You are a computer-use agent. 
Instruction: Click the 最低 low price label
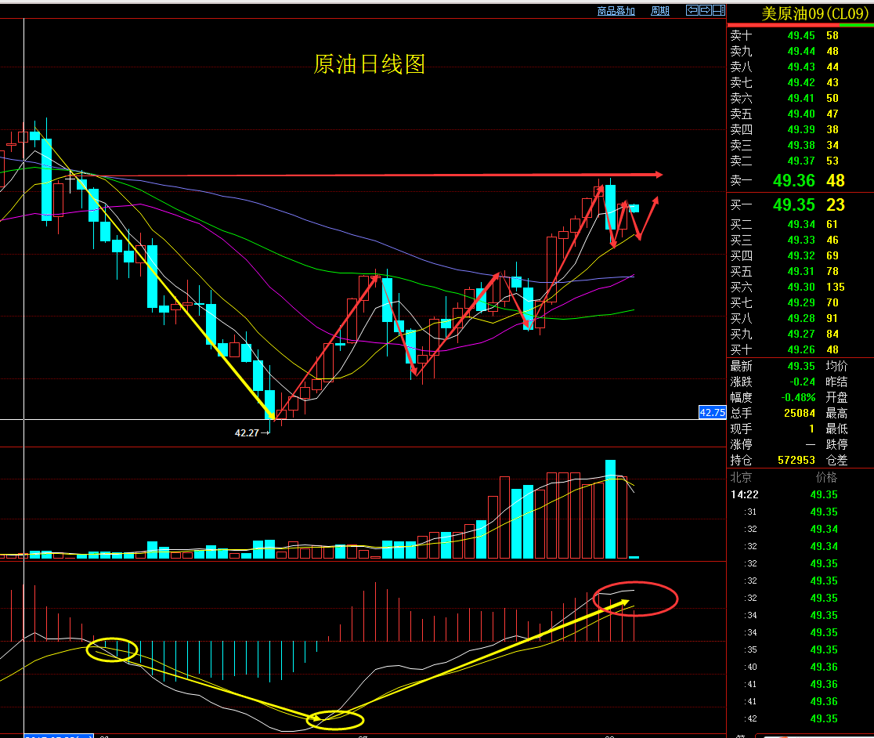(836, 429)
